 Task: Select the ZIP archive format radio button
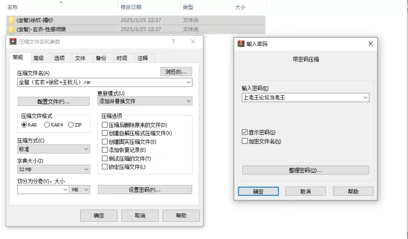70,125
